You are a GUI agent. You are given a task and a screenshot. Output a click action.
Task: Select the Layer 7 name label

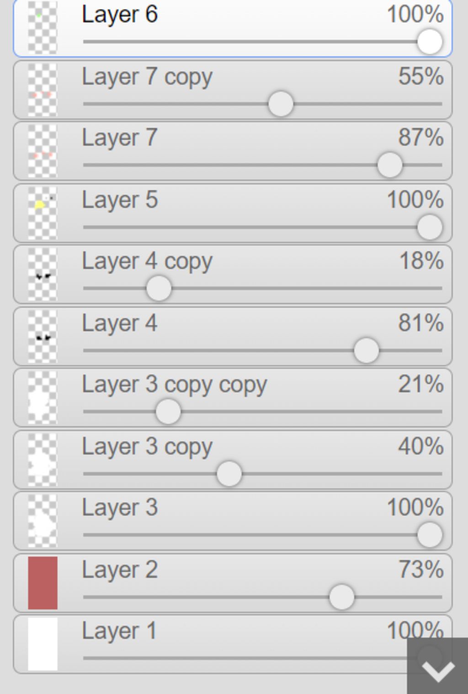click(120, 137)
